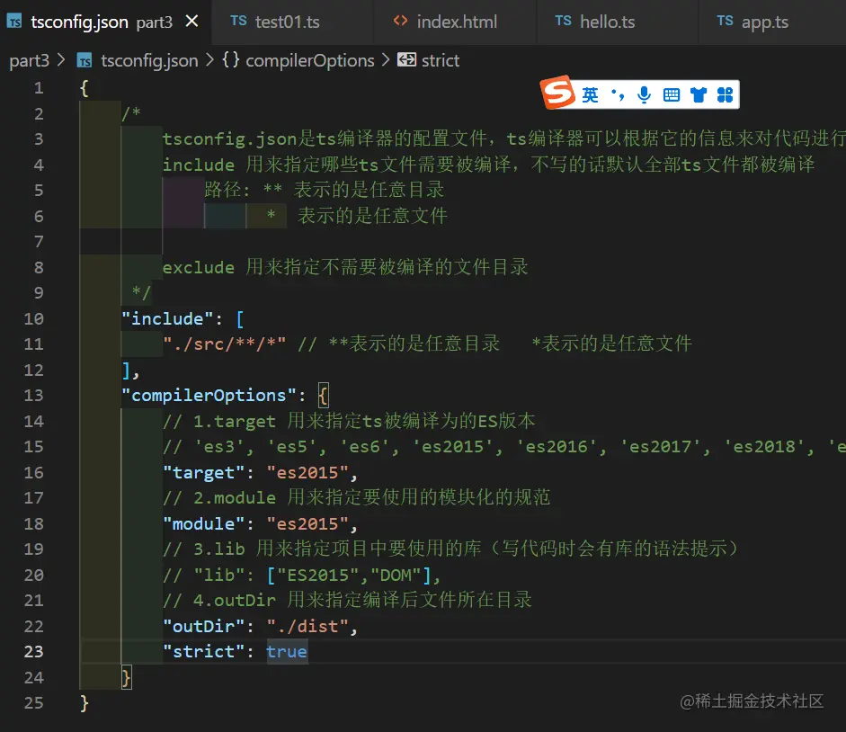The width and height of the screenshot is (846, 732).
Task: Click the "target" key on line 16
Action: pos(203,472)
